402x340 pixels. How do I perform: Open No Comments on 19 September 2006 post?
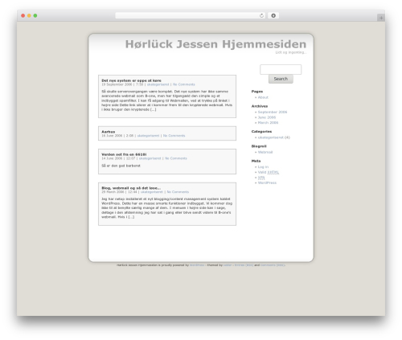(184, 84)
